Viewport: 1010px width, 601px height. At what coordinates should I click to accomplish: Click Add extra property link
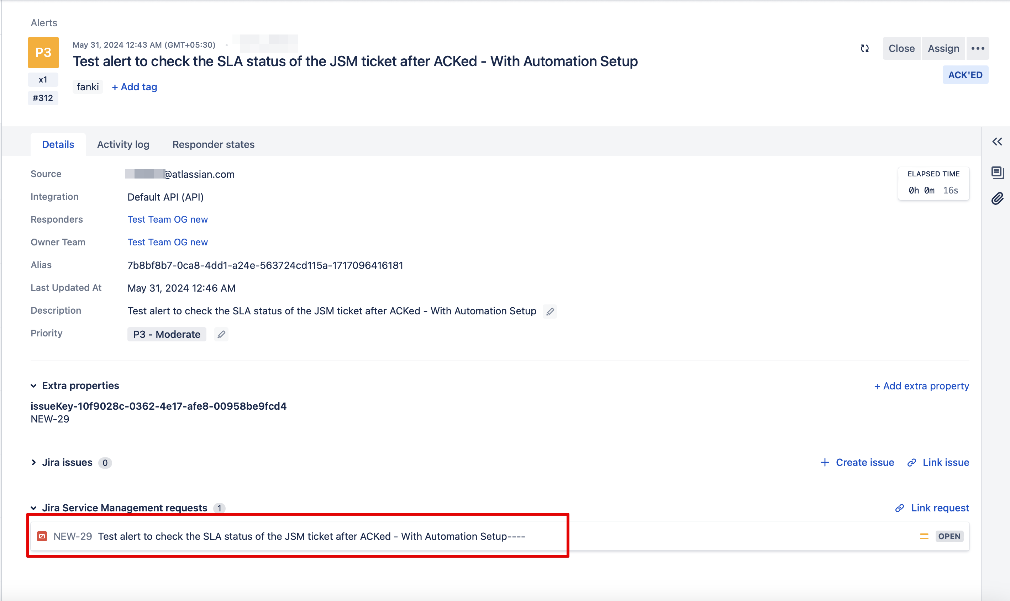click(921, 386)
